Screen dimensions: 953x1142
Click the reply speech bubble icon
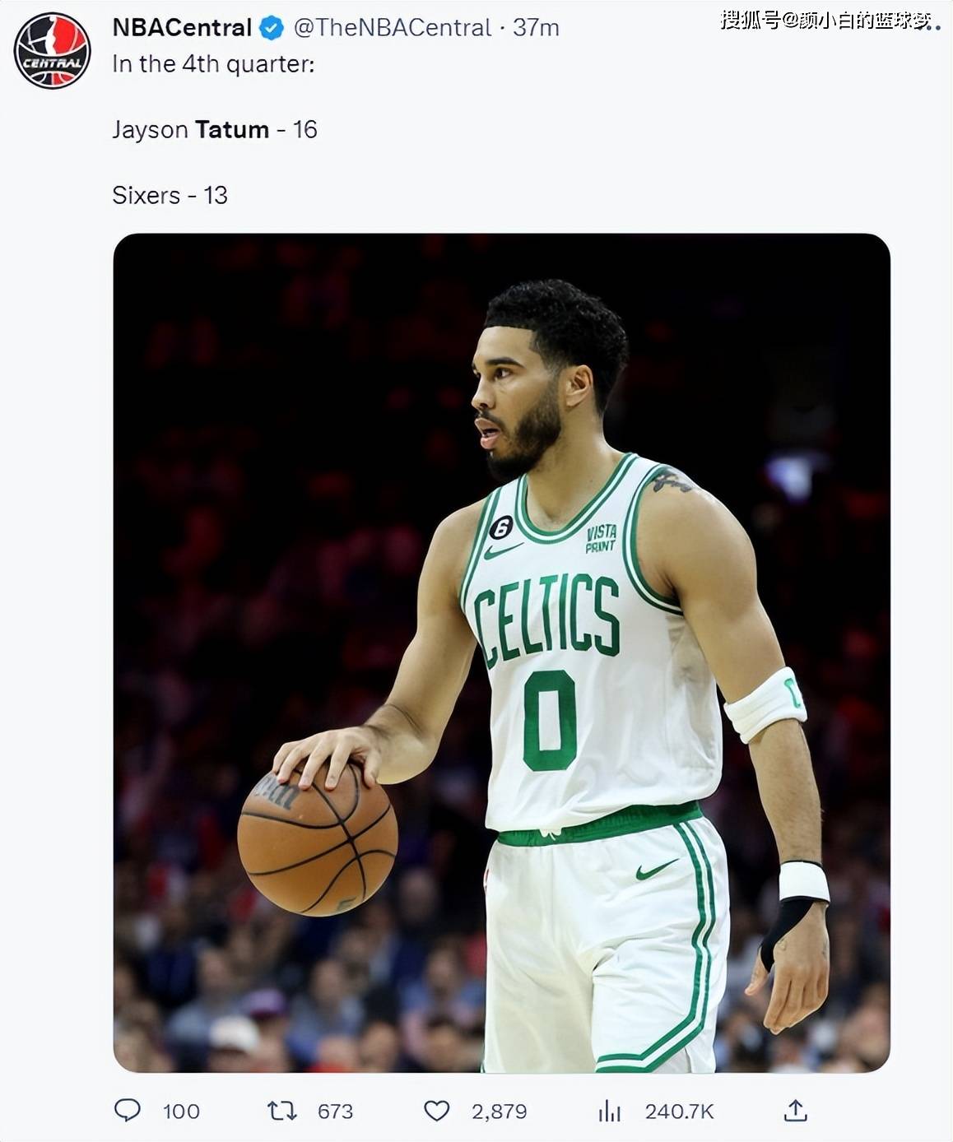click(127, 1111)
